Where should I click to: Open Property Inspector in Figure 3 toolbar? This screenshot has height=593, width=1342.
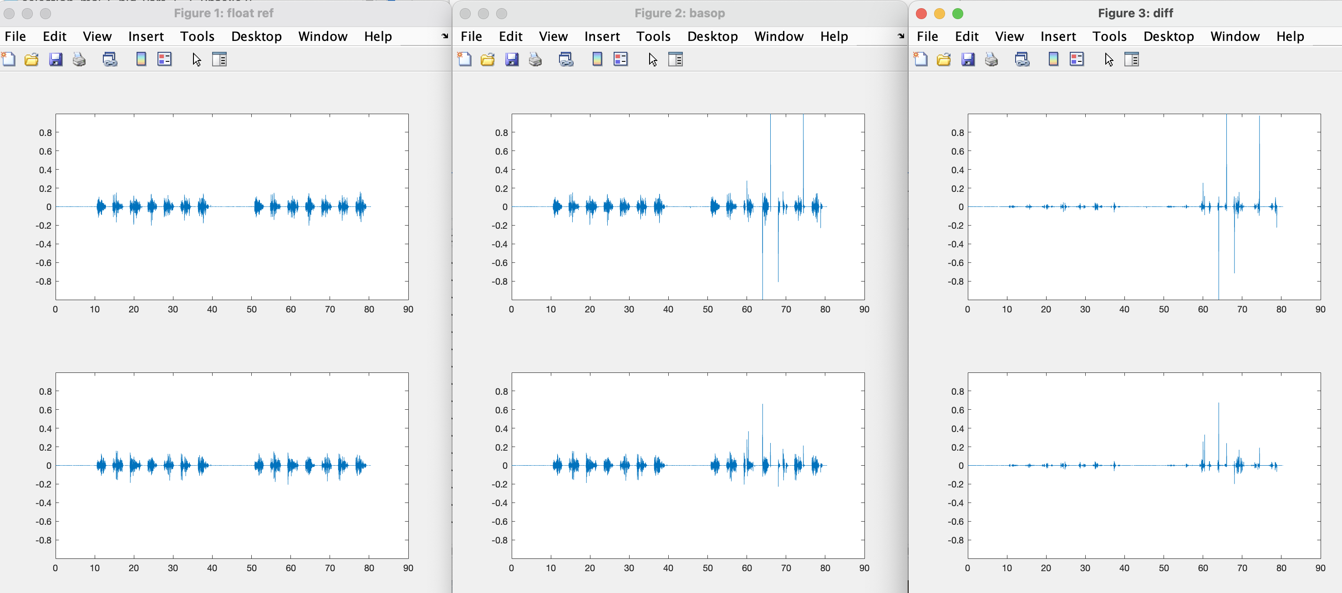pos(1132,60)
